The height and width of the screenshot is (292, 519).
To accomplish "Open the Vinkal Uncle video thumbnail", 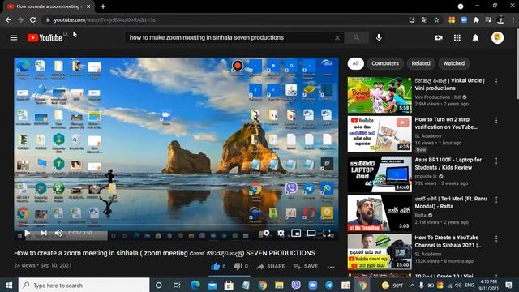I will (x=380, y=95).
